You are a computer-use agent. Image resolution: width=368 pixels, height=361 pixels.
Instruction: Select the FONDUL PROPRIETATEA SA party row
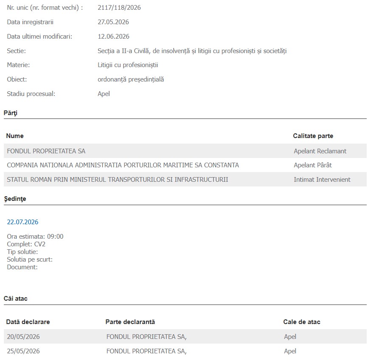click(x=185, y=151)
